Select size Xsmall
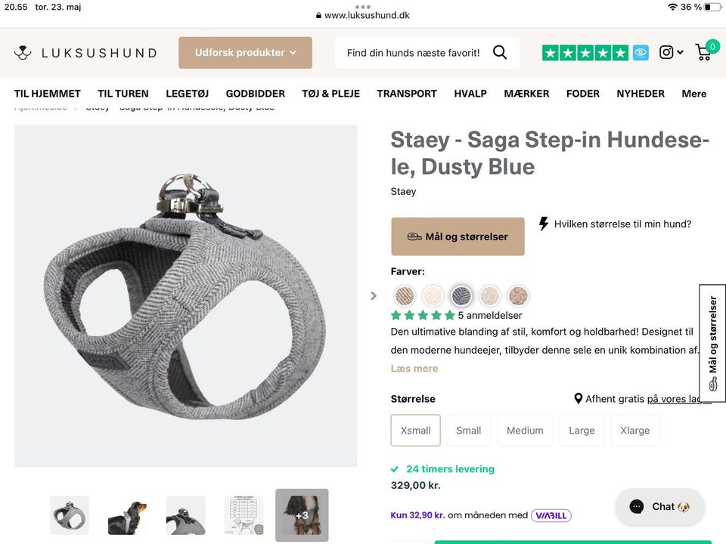 (415, 431)
